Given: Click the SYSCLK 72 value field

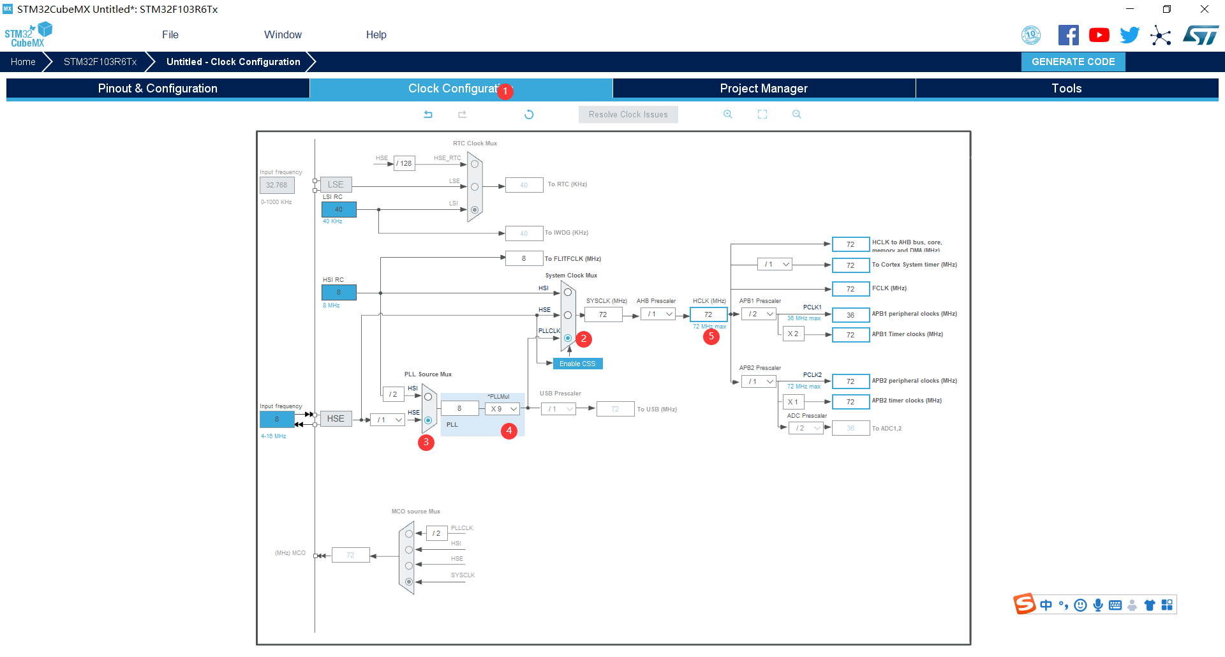Looking at the screenshot, I should coord(603,314).
